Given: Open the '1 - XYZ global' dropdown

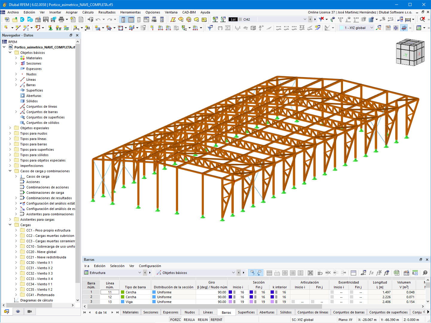Looking at the screenshot, I should 356,28.
